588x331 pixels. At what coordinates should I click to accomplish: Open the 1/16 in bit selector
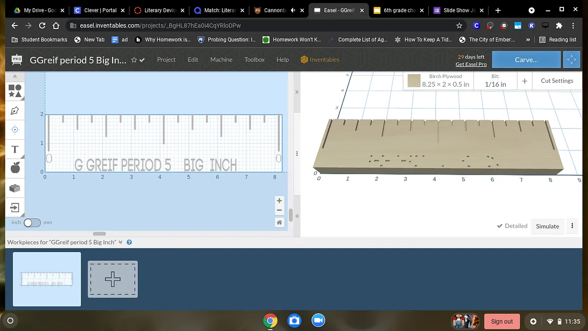495,81
